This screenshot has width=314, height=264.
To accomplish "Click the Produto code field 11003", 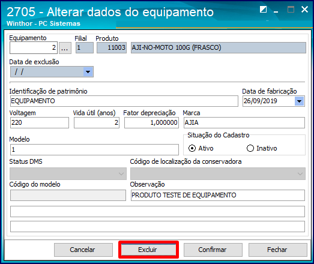I will tap(112, 47).
